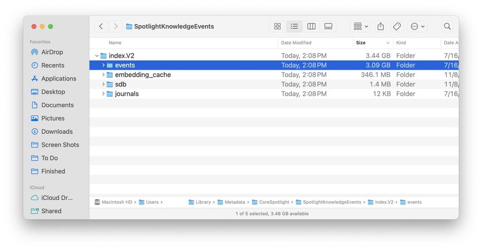Image resolution: width=482 pixels, height=250 pixels.
Task: Expand the events folder
Action: 103,65
